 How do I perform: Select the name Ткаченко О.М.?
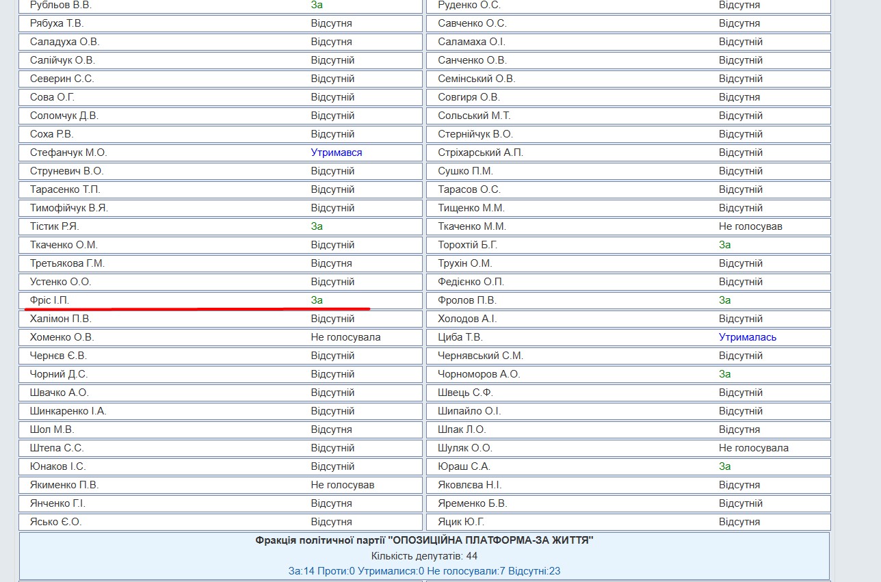click(64, 245)
